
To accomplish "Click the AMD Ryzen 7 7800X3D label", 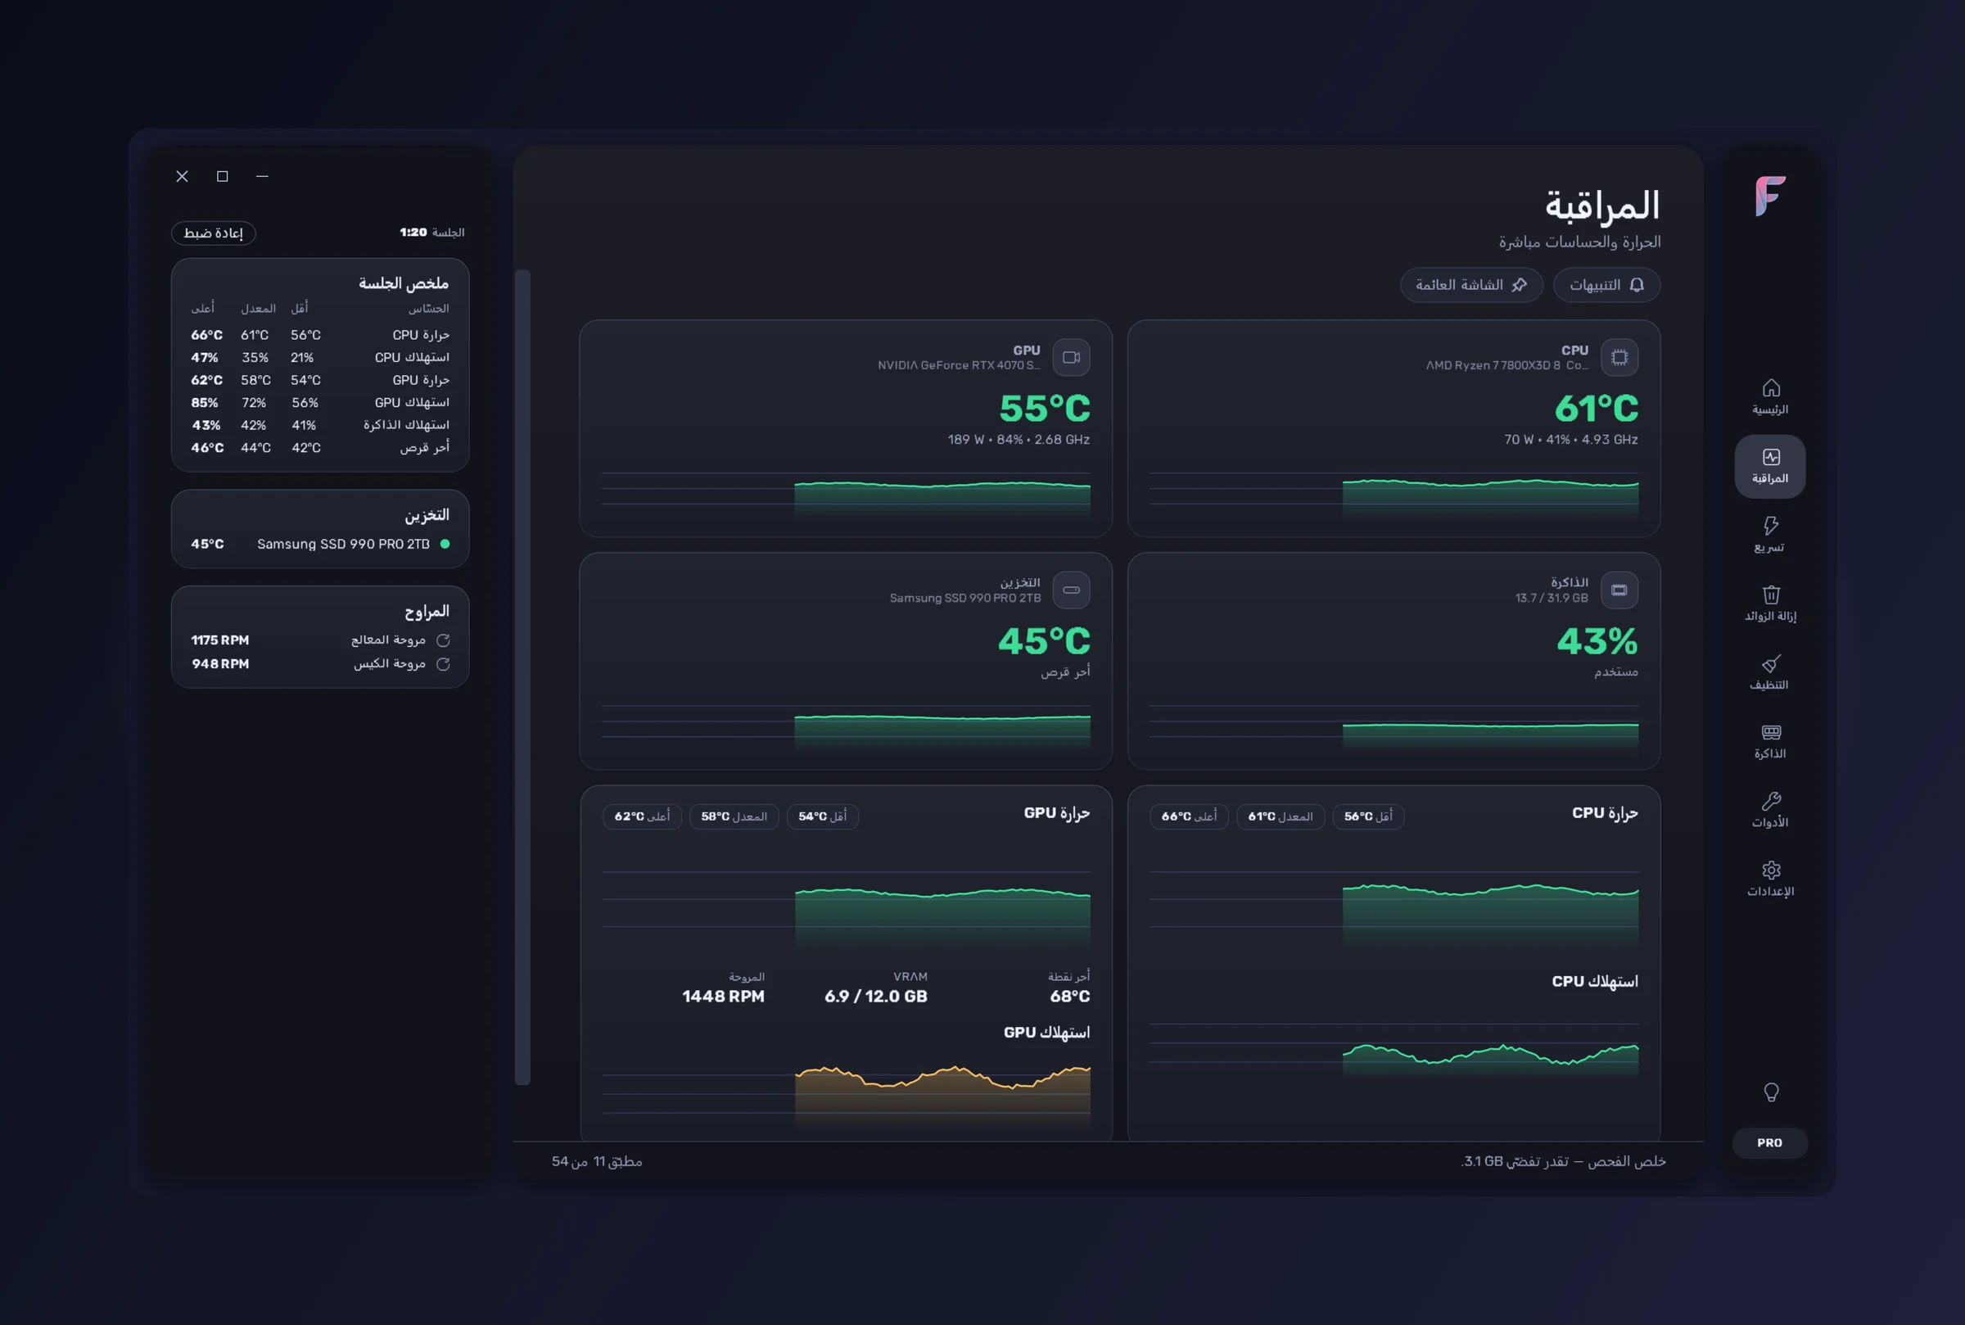I will (1507, 366).
